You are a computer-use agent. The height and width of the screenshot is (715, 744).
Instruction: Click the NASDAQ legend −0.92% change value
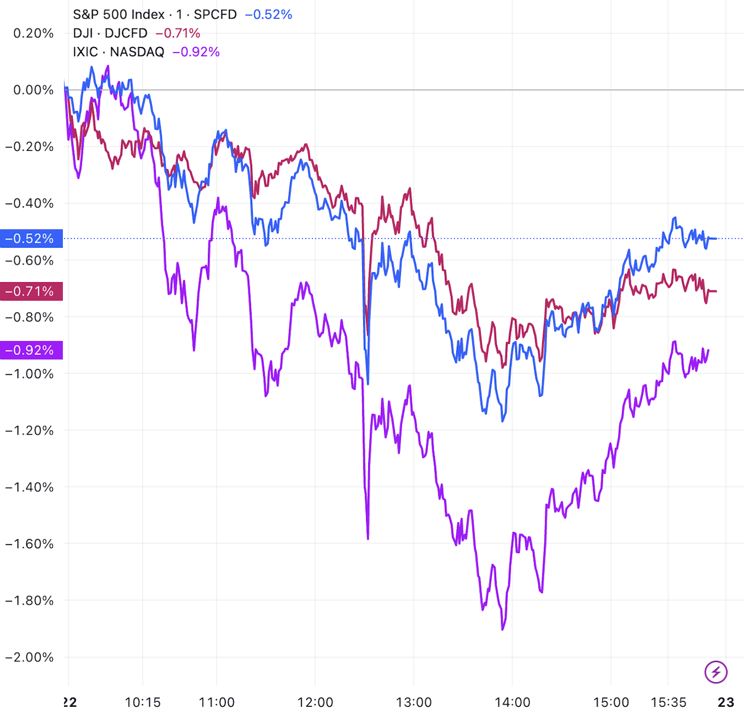click(x=196, y=52)
